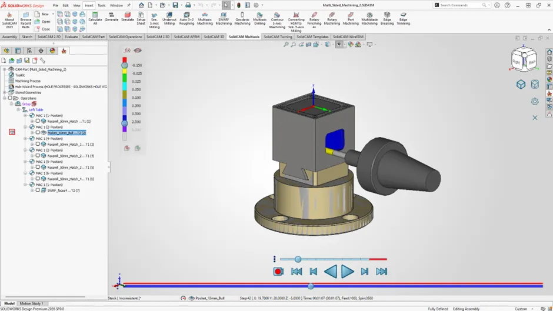Tick checkbox for Facemill_50mm_Hatch_2 operation
The image size is (553, 311).
tap(38, 155)
